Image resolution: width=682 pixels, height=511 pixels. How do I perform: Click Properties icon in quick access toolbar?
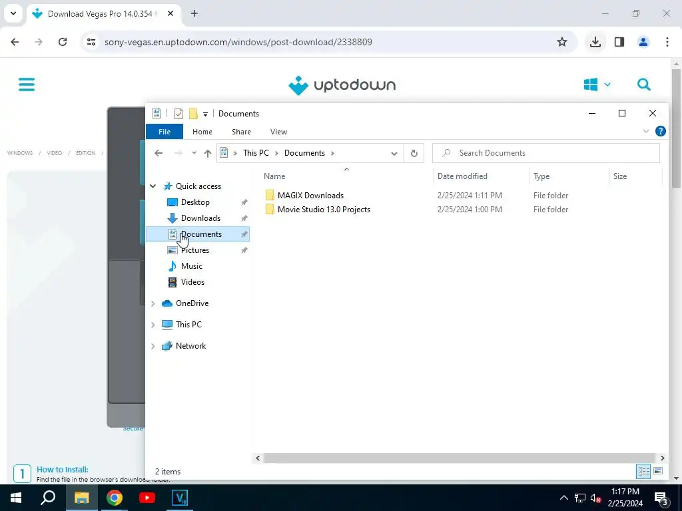click(178, 114)
